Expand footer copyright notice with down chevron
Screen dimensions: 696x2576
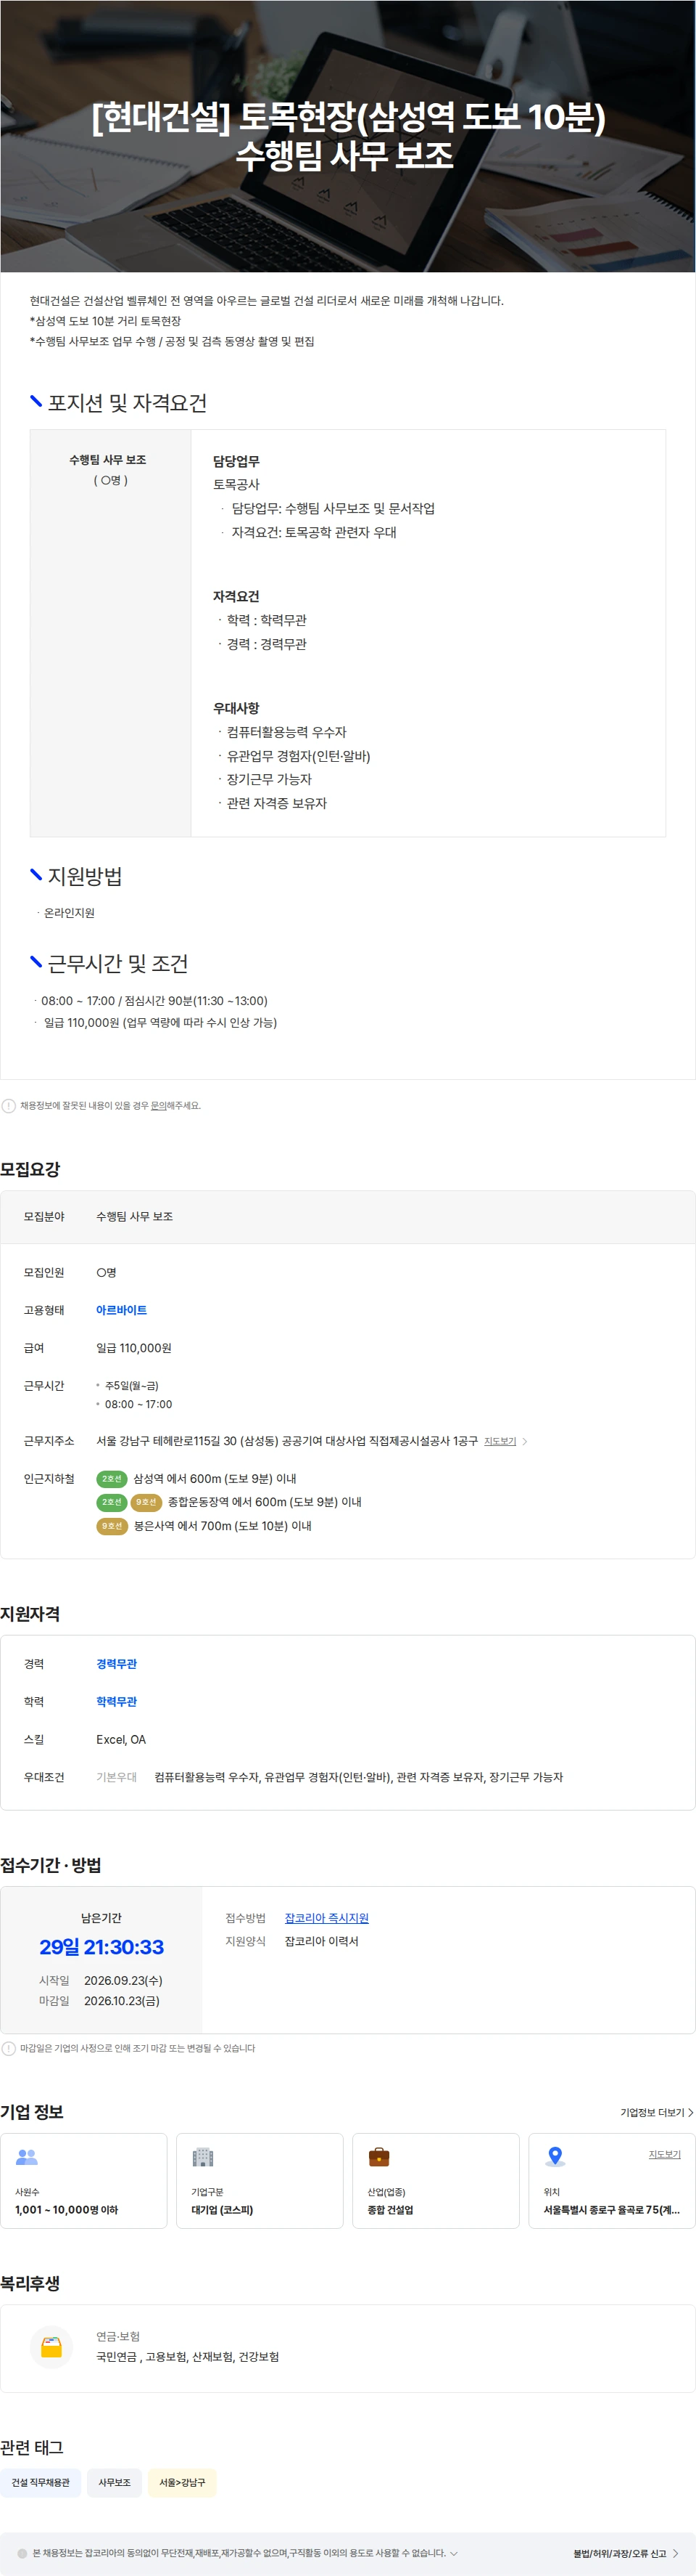tap(455, 2553)
